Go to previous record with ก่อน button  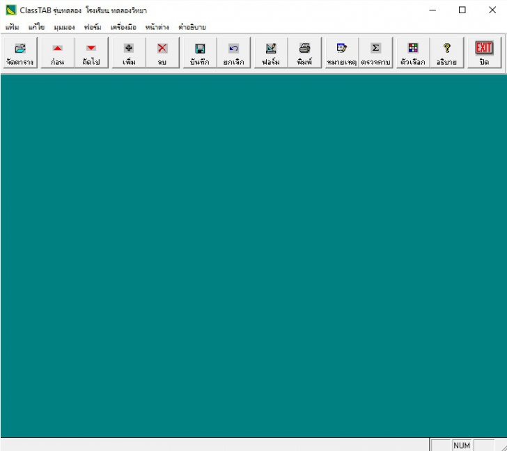57,53
